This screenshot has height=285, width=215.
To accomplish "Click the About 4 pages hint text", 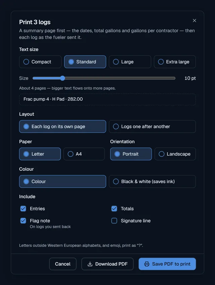I will pyautogui.click(x=68, y=88).
